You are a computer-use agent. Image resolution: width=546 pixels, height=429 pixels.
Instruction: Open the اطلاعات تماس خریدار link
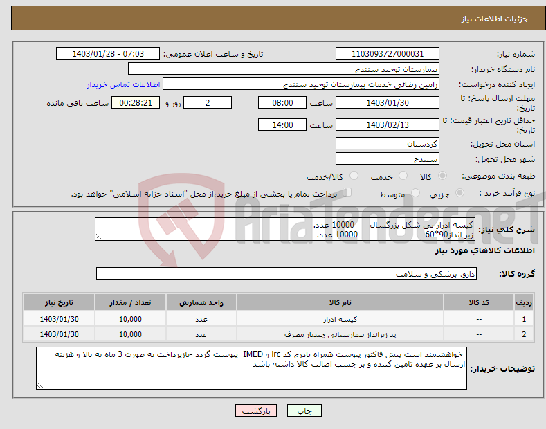pos(123,84)
